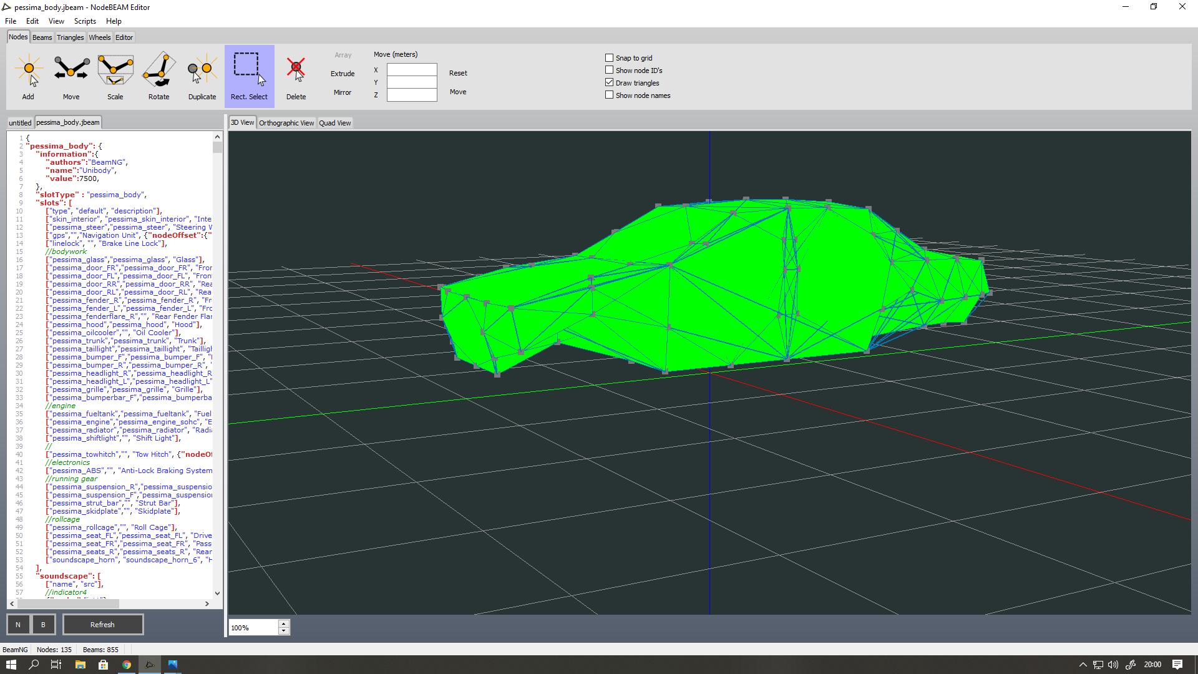The height and width of the screenshot is (674, 1198).
Task: Decrease zoom percentage with down arrow
Action: [284, 631]
